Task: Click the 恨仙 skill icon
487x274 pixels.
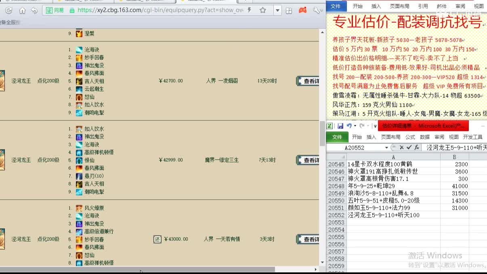Action: point(79,160)
